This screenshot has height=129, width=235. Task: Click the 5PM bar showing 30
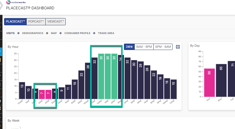click(x=134, y=80)
